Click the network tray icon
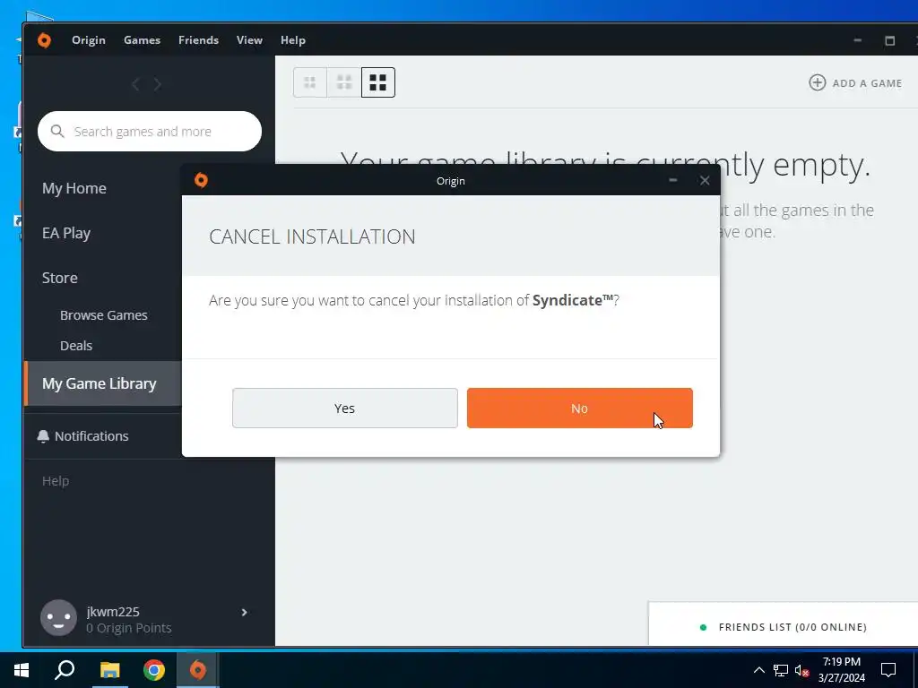This screenshot has width=918, height=688. 781,670
